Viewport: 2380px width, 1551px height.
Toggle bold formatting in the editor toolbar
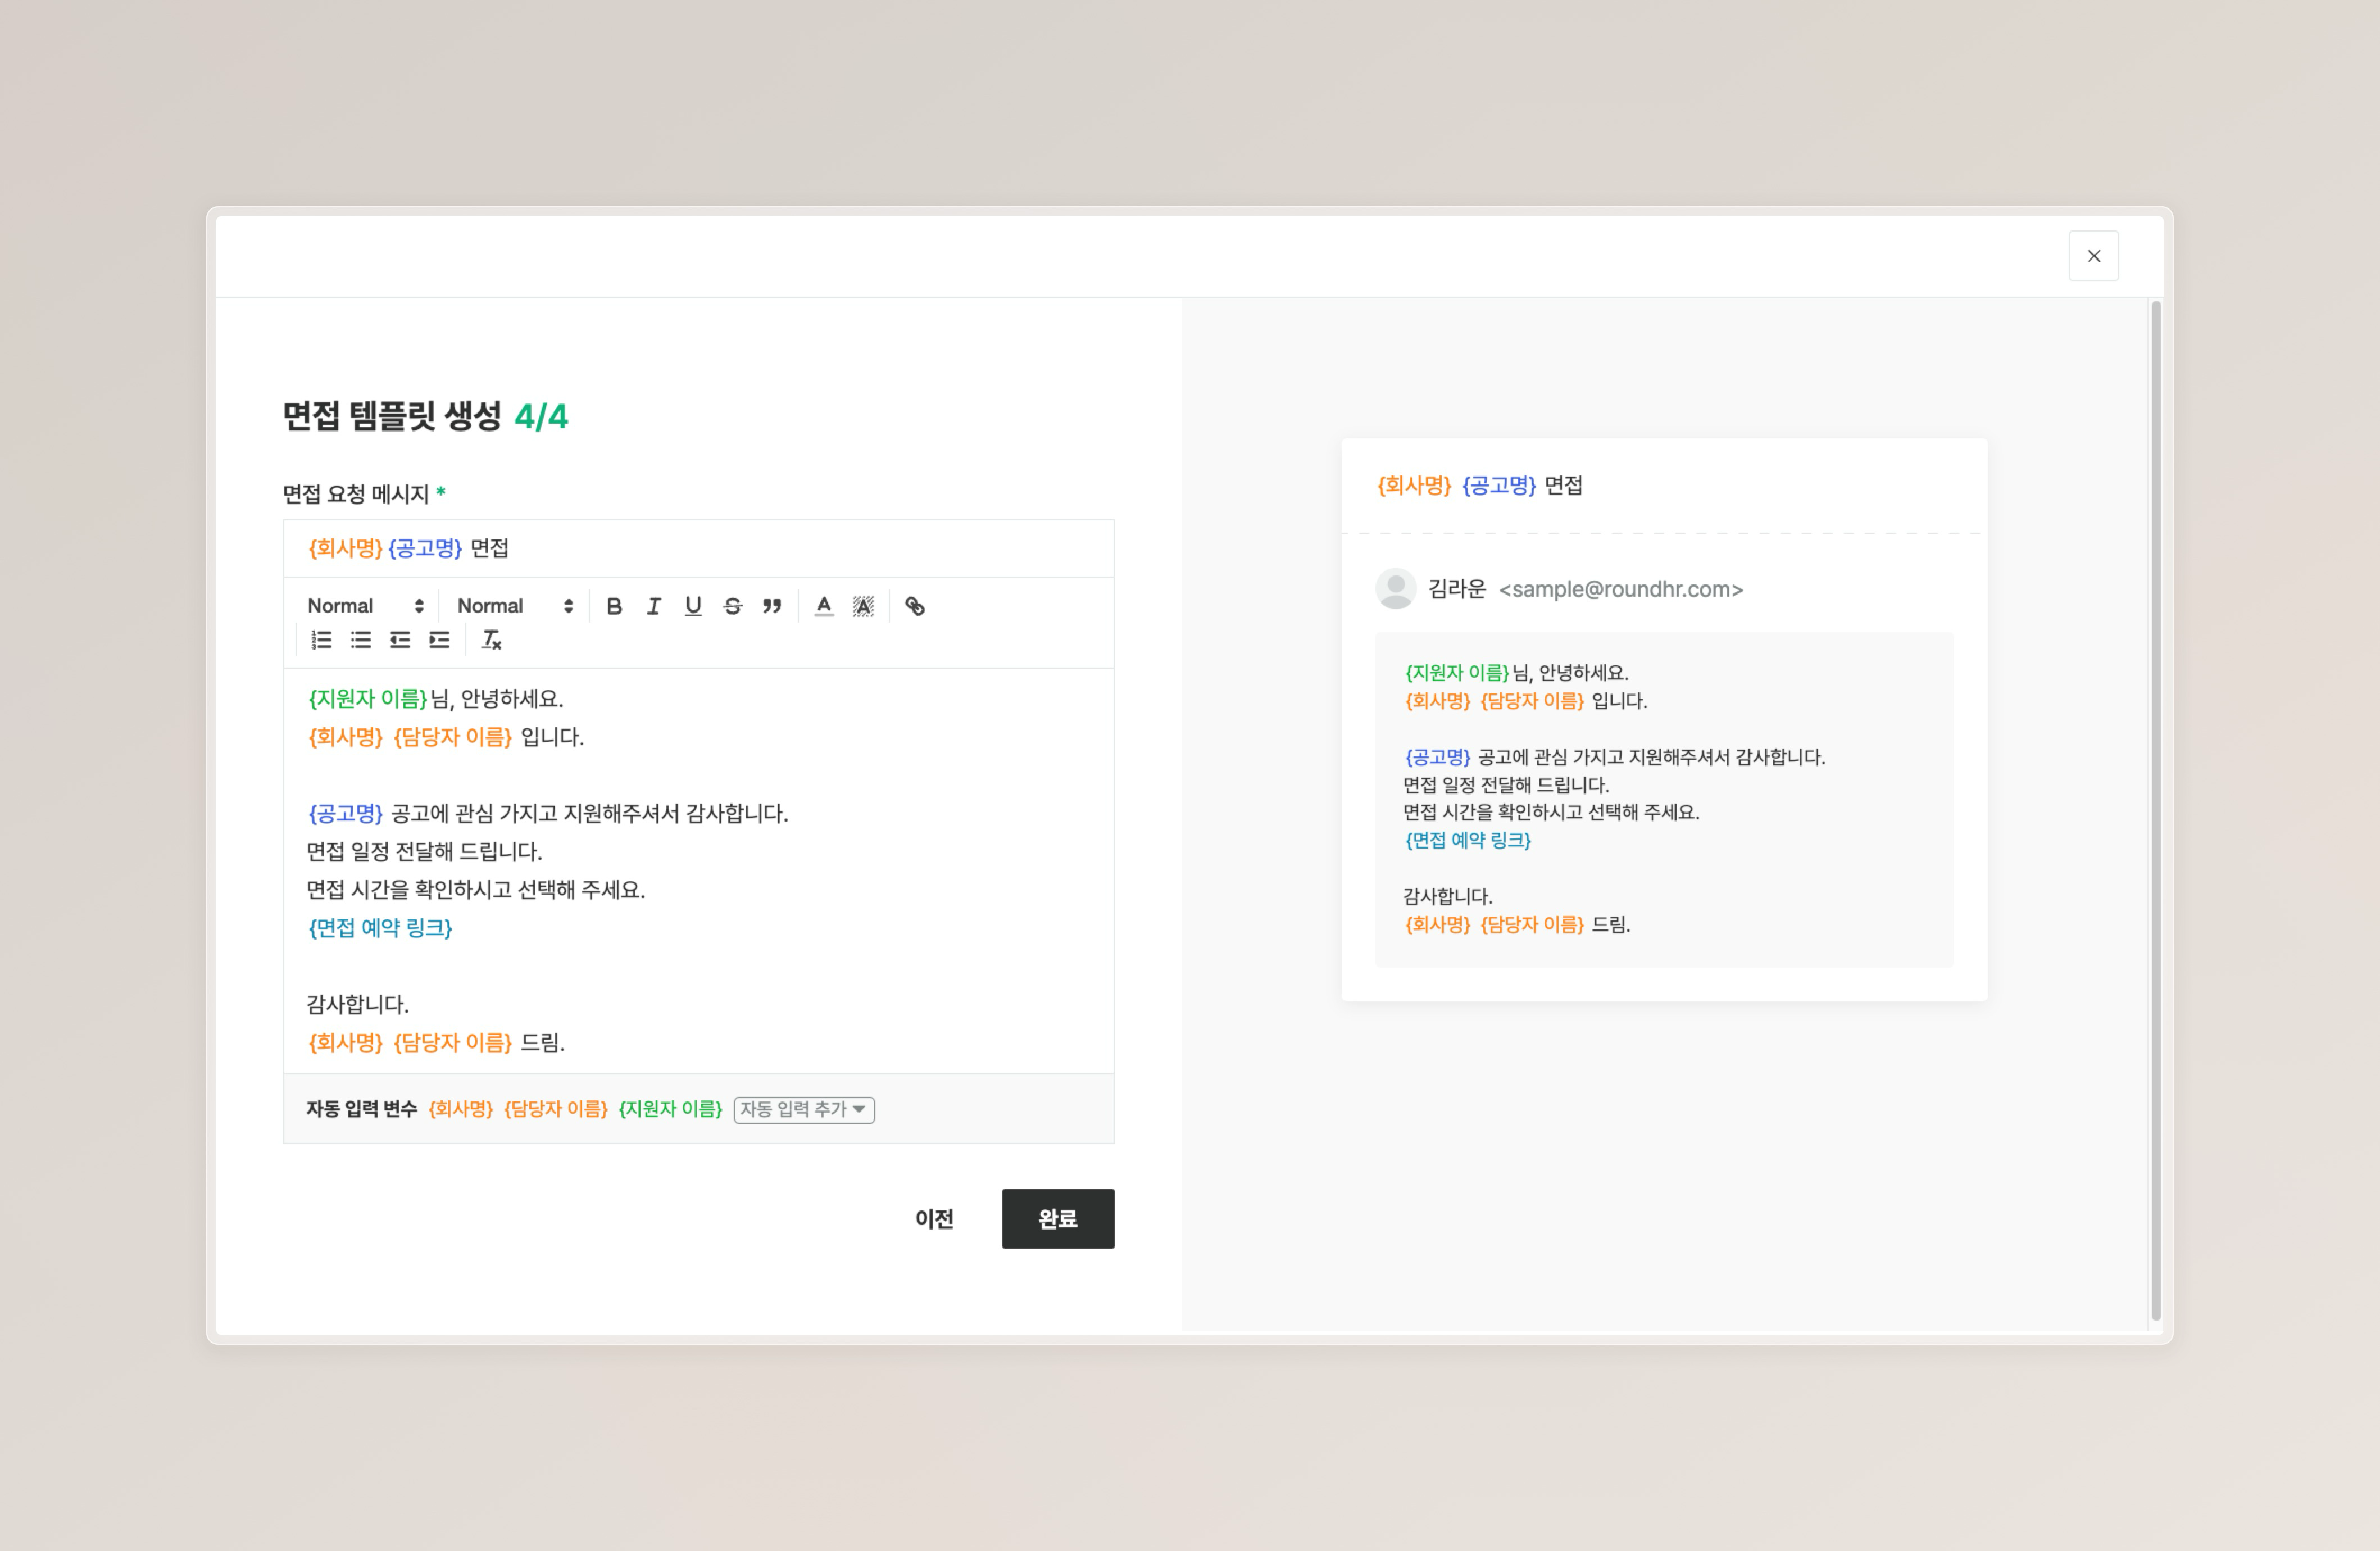[x=614, y=606]
